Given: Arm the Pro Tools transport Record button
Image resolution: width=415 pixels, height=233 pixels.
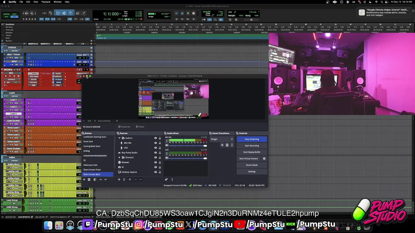Looking at the screenshot, I should point(194,13).
